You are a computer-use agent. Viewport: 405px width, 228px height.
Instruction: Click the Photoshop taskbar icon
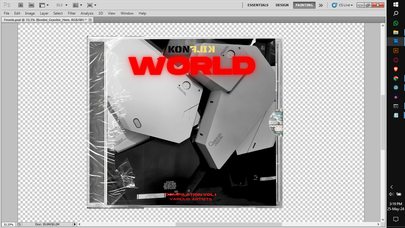tap(396, 42)
